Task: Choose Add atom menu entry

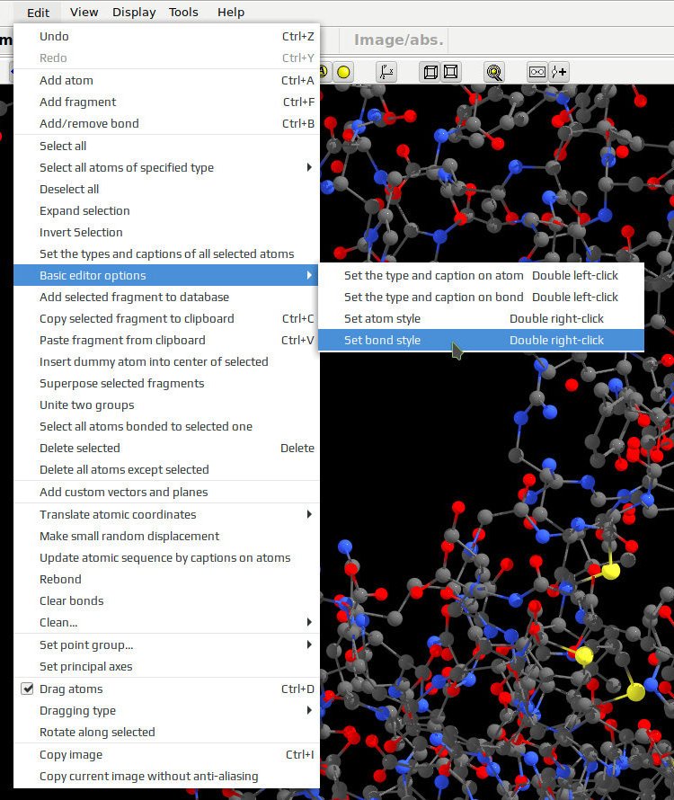Action: 166,80
